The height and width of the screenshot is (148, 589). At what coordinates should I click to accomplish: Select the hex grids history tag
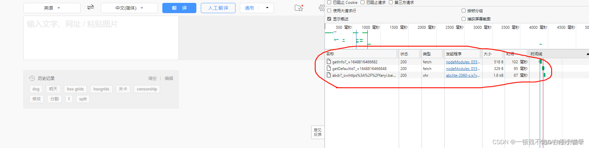(75, 89)
